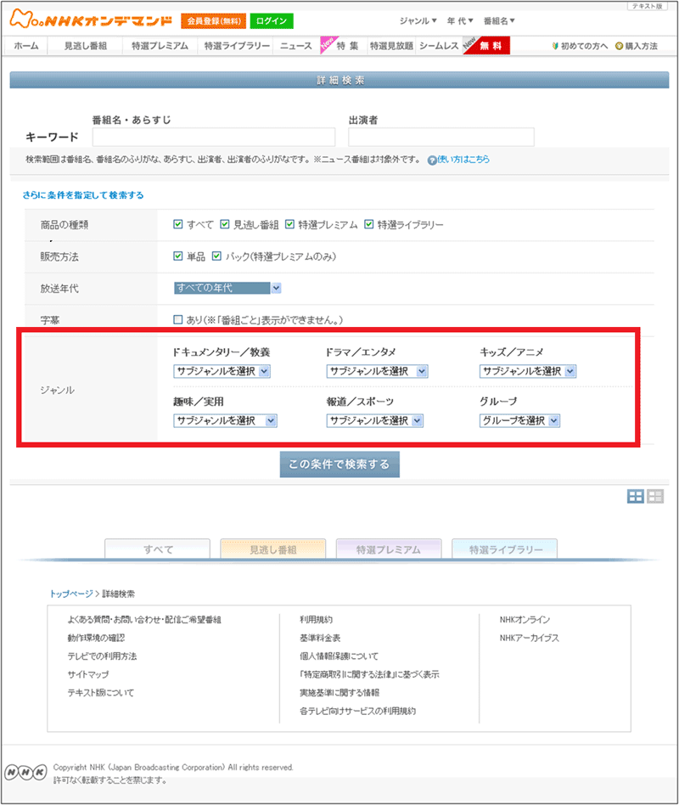Open the 実施基準に関する情報 footer link

339,693
